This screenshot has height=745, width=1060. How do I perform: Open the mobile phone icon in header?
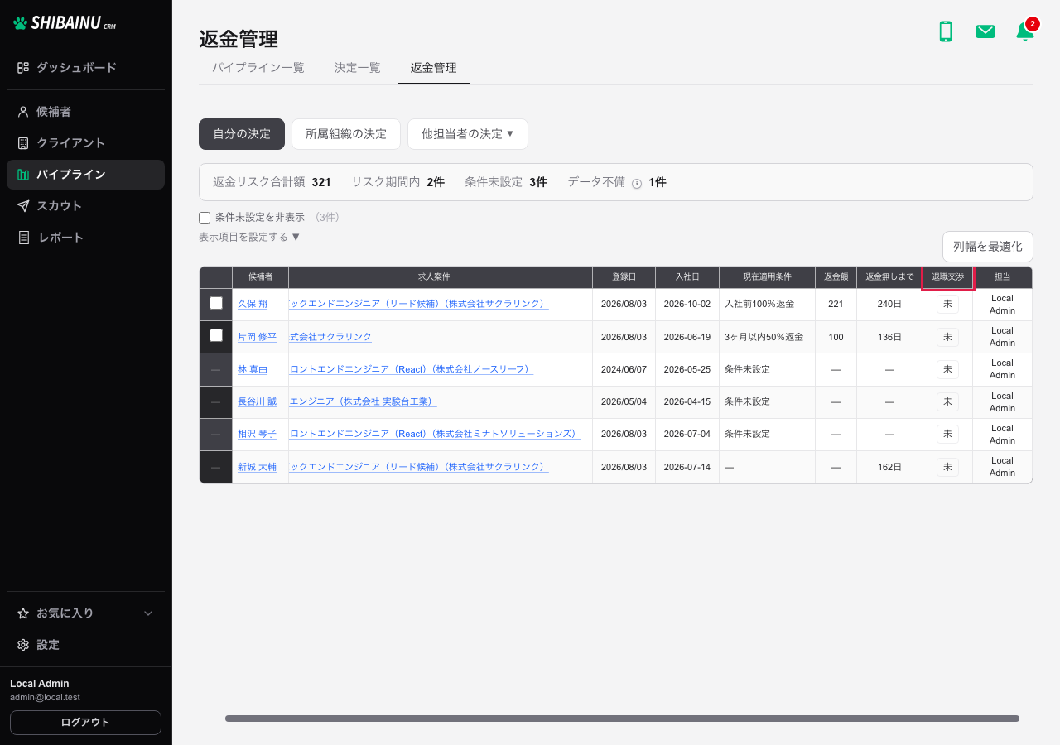tap(945, 31)
